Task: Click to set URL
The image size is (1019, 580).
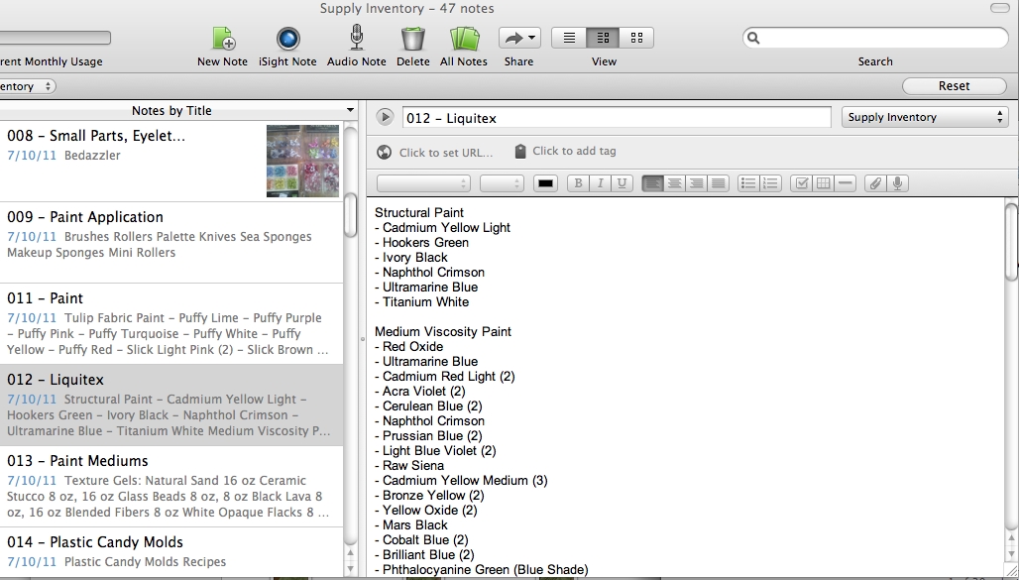Action: (446, 153)
